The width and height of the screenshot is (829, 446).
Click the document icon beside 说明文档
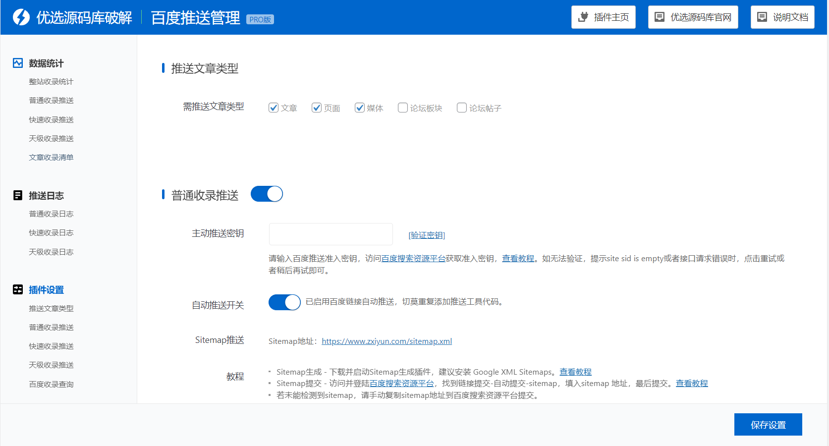(762, 17)
